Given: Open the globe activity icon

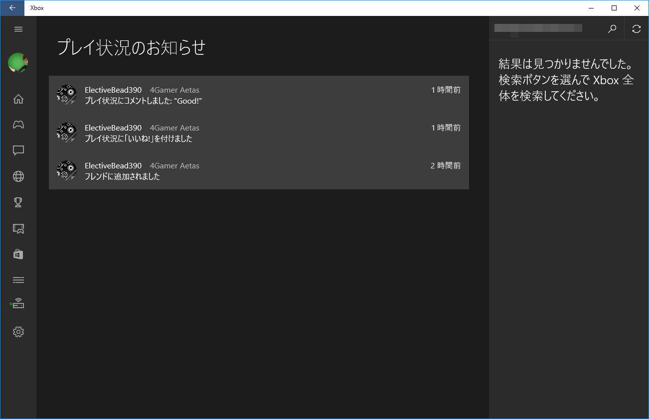Looking at the screenshot, I should [x=18, y=176].
